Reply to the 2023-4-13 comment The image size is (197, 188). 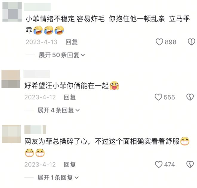point(72,42)
